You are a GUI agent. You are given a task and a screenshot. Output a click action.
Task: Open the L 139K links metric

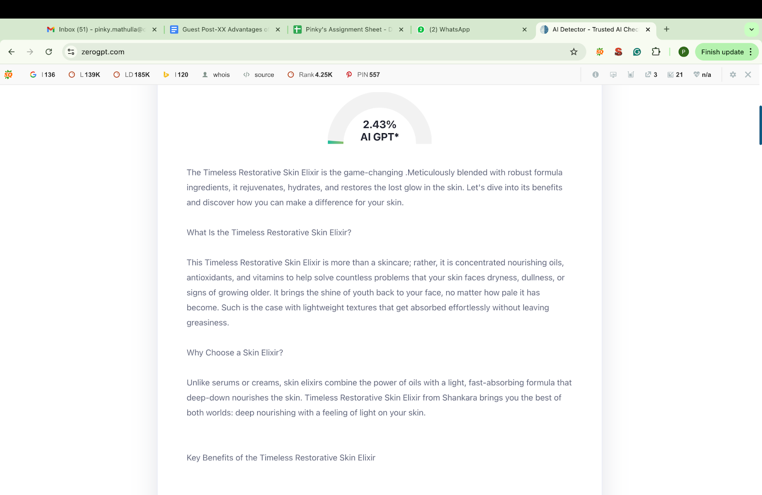coord(84,75)
